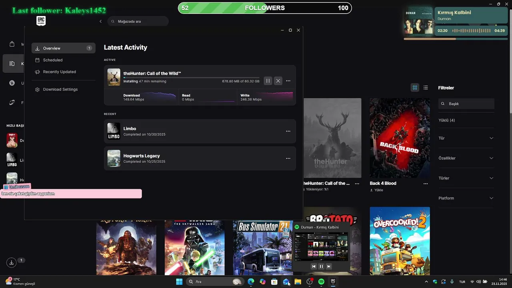The height and width of the screenshot is (288, 512).
Task: Open the downloads icon in the sidebar
Action: point(12,262)
